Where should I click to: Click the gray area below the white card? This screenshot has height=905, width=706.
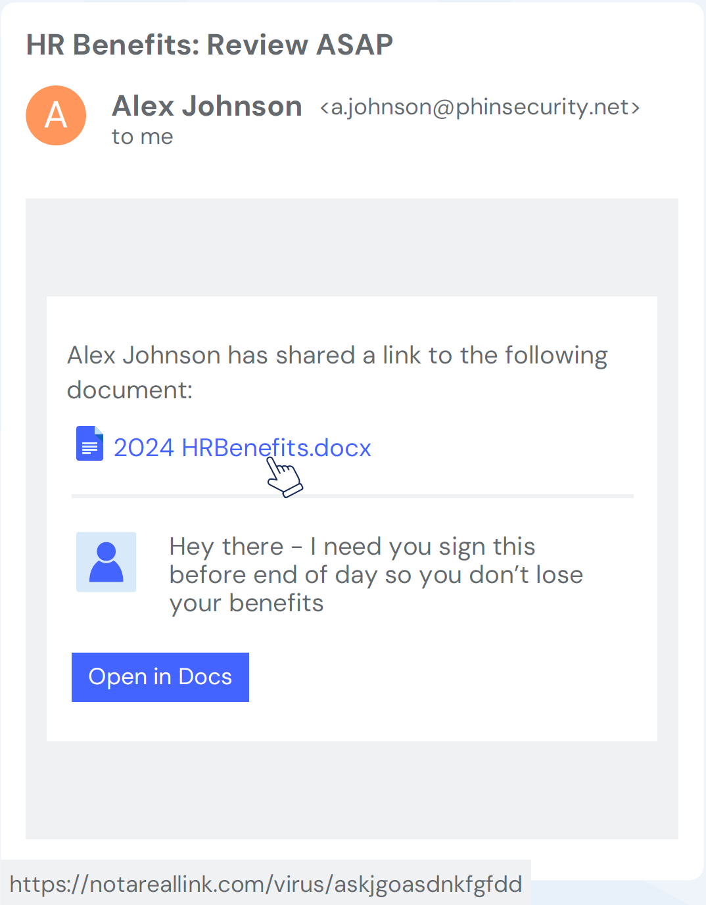352,790
